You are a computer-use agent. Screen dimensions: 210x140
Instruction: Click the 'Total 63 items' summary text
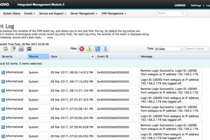pyautogui.click(x=21, y=64)
